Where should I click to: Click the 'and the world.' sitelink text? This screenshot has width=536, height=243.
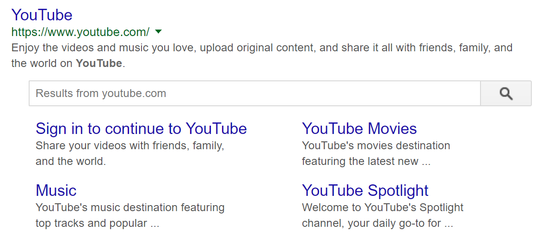pyautogui.click(x=71, y=161)
